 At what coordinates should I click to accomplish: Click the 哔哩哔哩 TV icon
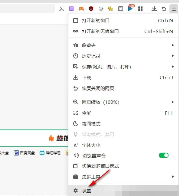[x=42, y=153]
